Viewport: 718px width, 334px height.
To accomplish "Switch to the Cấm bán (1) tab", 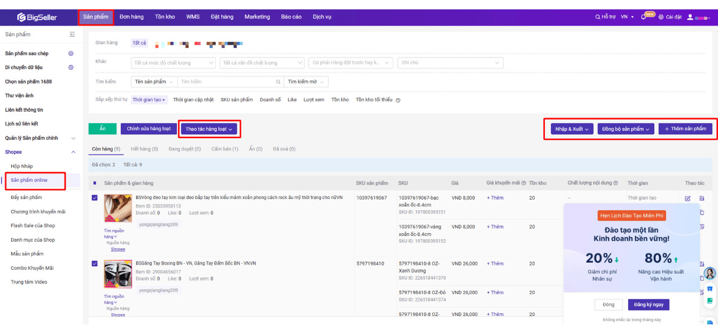I will 224,149.
